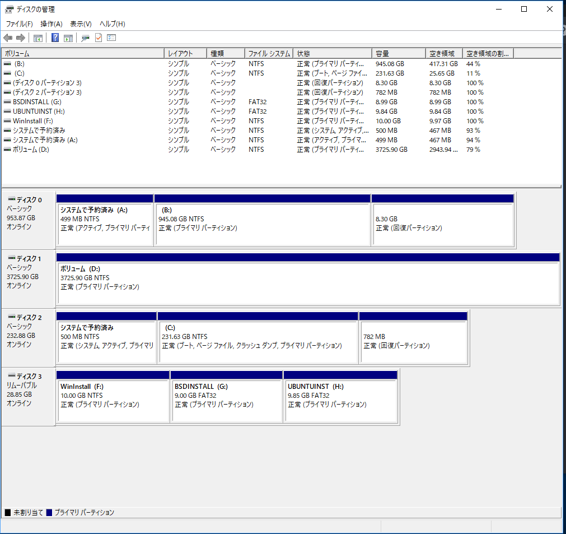Select the 500 MB システムで予約済み partition on Disk 2
Viewport: 566px width, 534px height.
[x=106, y=338]
